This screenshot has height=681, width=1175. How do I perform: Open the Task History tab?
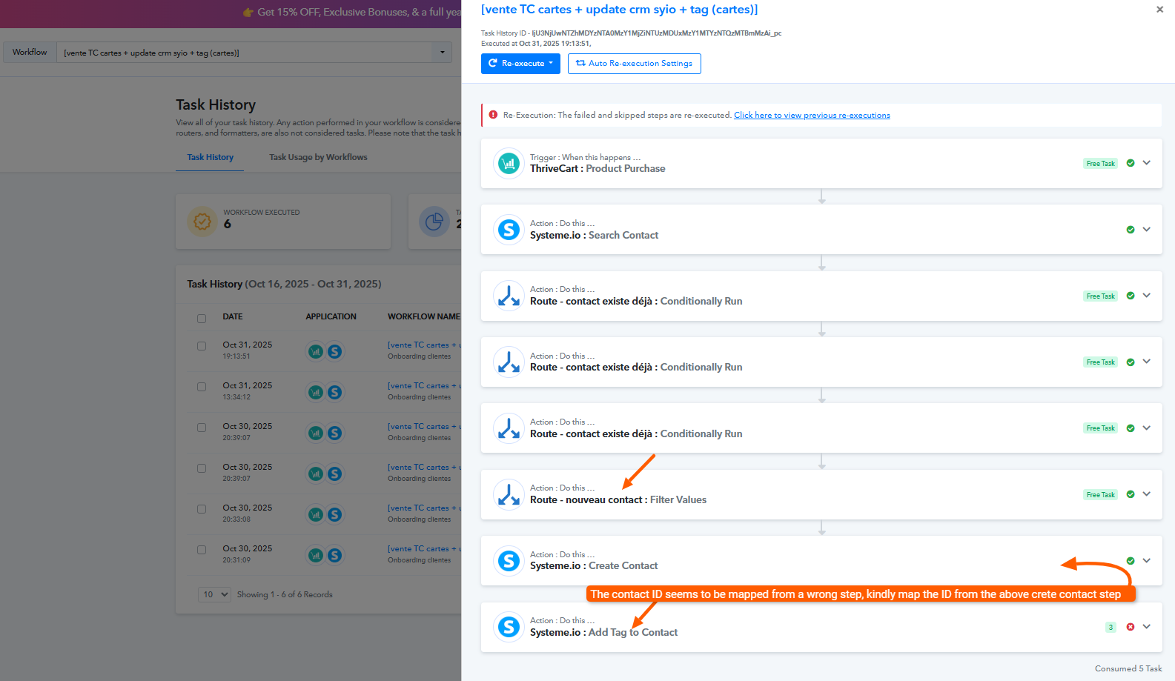coord(210,157)
